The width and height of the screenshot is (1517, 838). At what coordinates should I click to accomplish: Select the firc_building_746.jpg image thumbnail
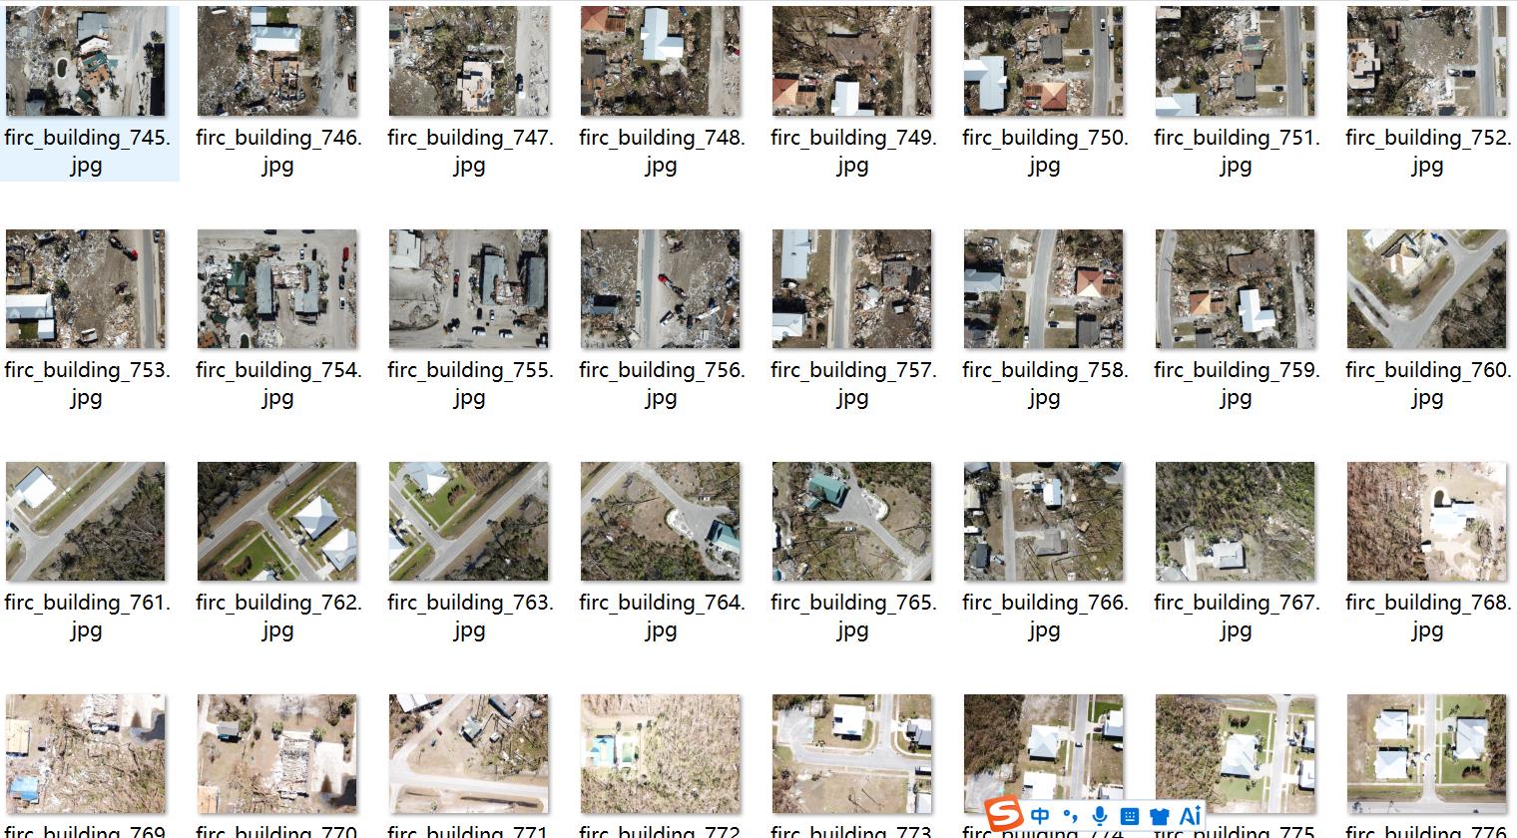(277, 62)
